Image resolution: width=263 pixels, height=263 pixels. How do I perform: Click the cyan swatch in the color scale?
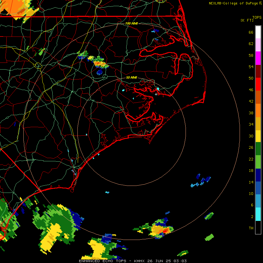pyautogui.click(x=258, y=214)
